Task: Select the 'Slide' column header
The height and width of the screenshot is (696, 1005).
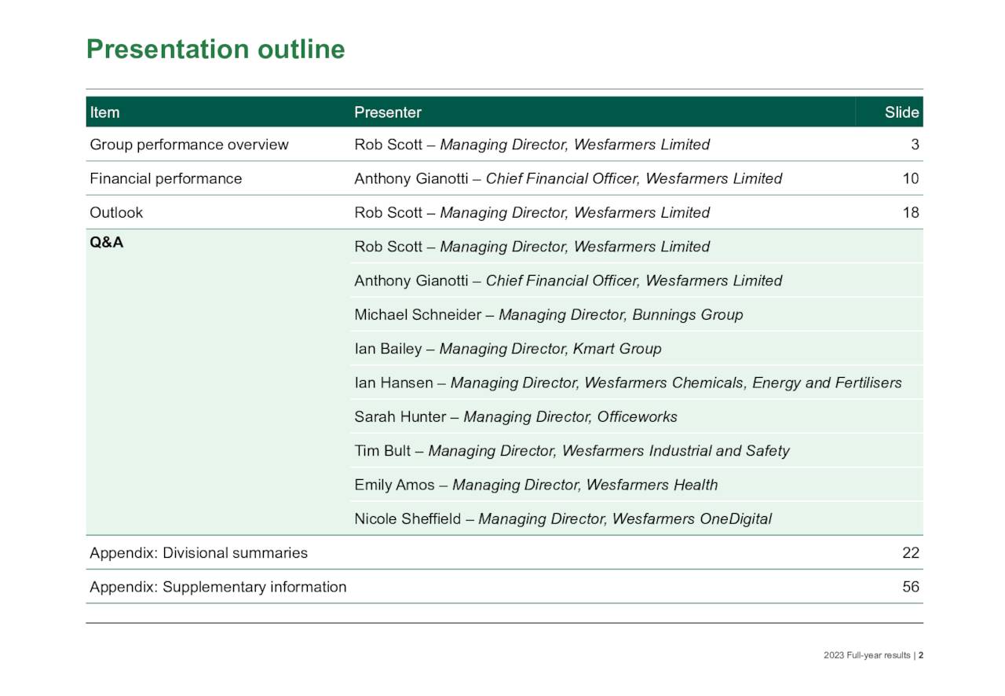Action: pyautogui.click(x=901, y=112)
